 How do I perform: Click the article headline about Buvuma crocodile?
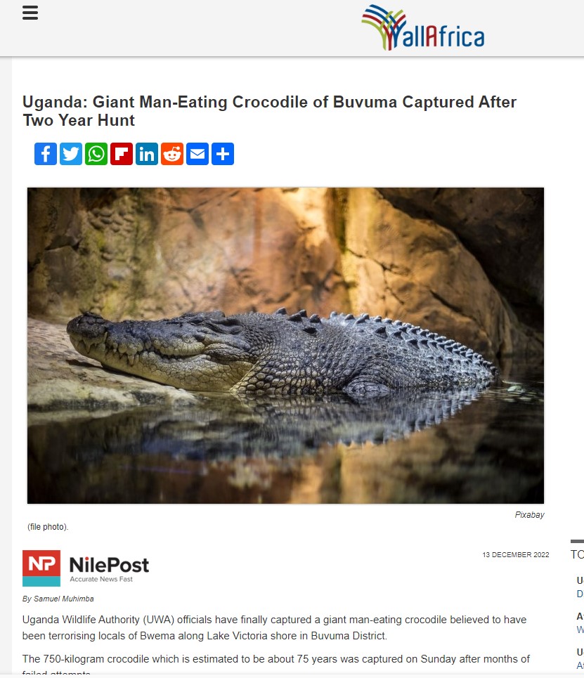[x=269, y=111]
